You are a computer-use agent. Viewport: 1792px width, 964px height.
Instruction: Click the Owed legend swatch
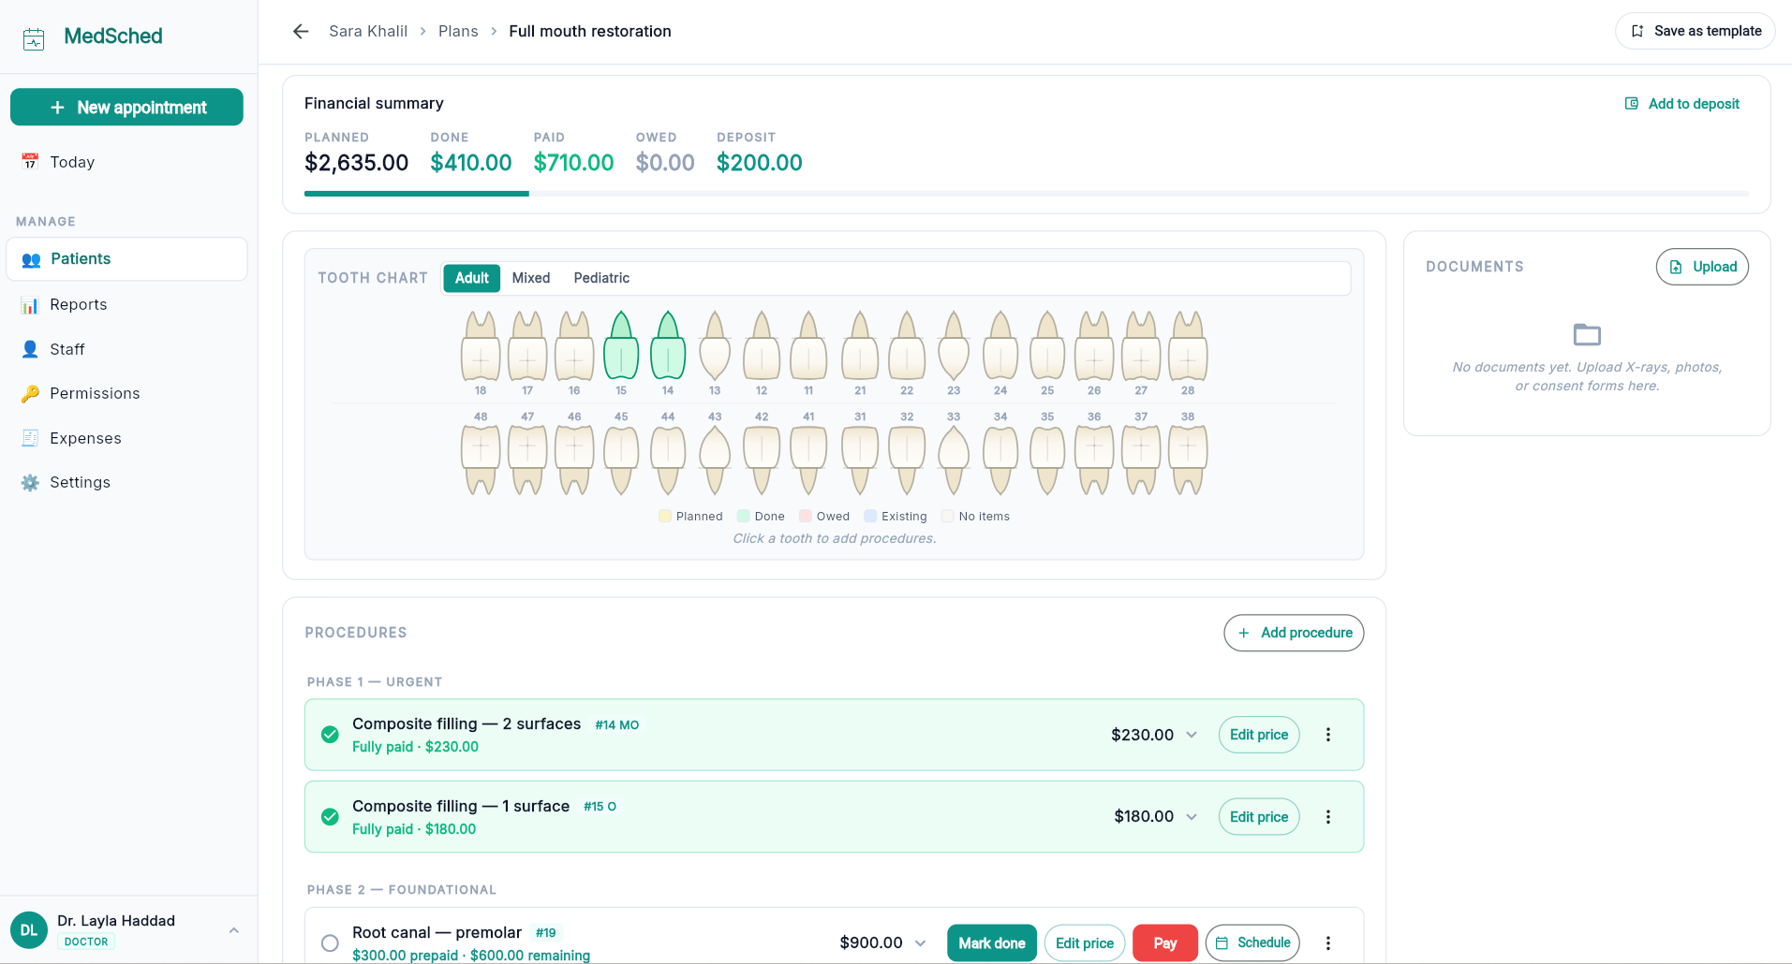click(806, 517)
